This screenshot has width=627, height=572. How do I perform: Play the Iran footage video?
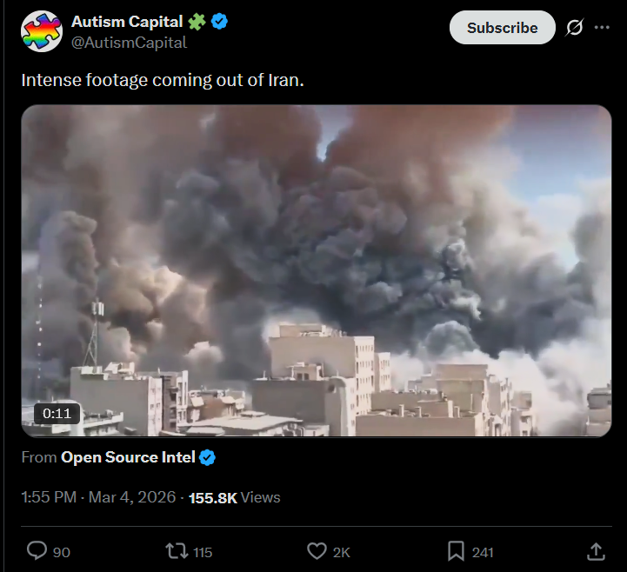[317, 270]
